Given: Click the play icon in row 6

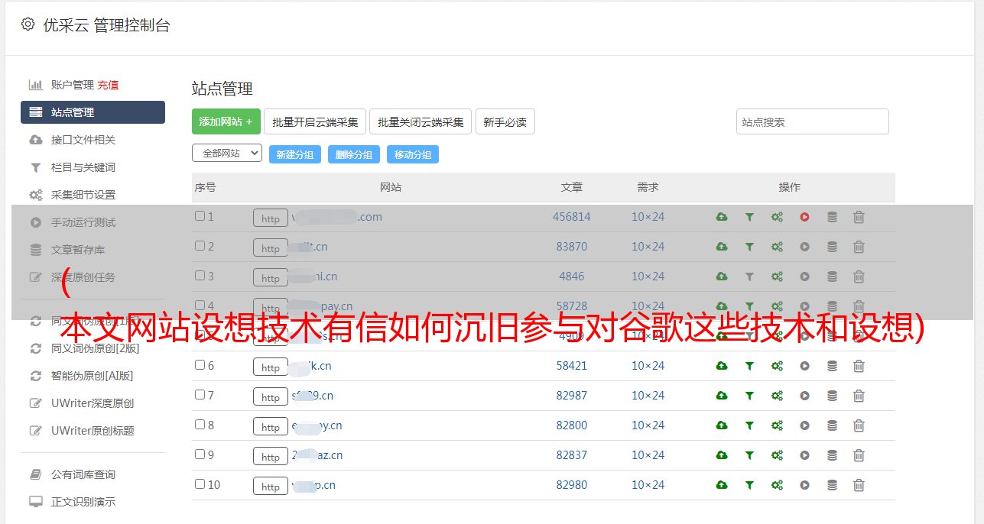Looking at the screenshot, I should point(804,366).
